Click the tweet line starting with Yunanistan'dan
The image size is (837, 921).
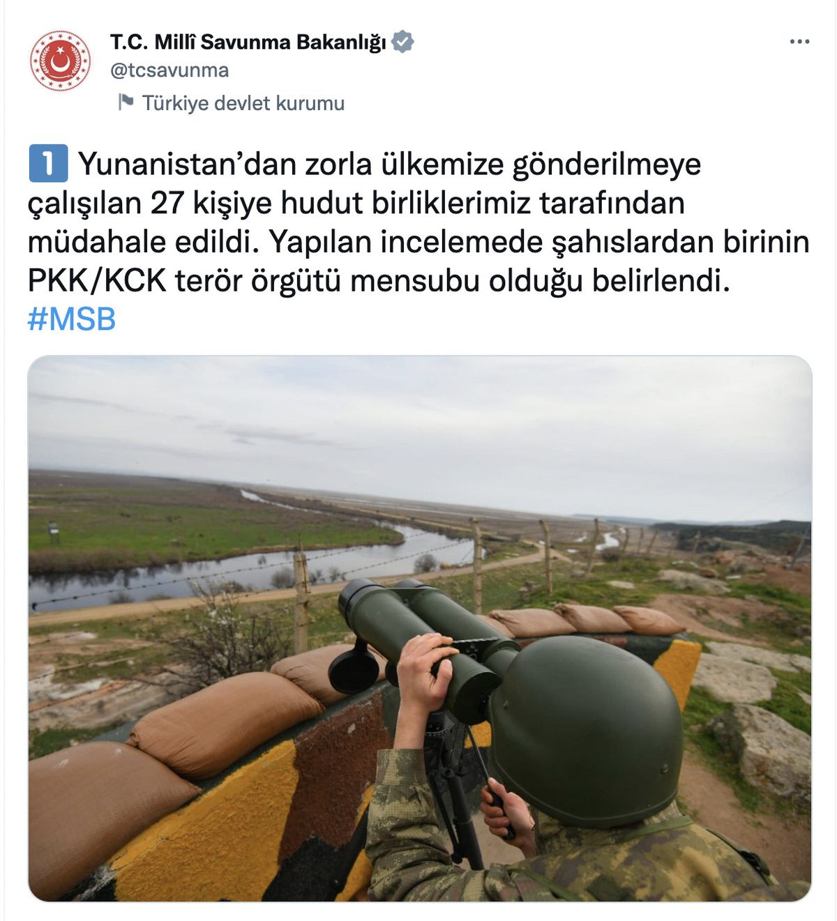(390, 165)
